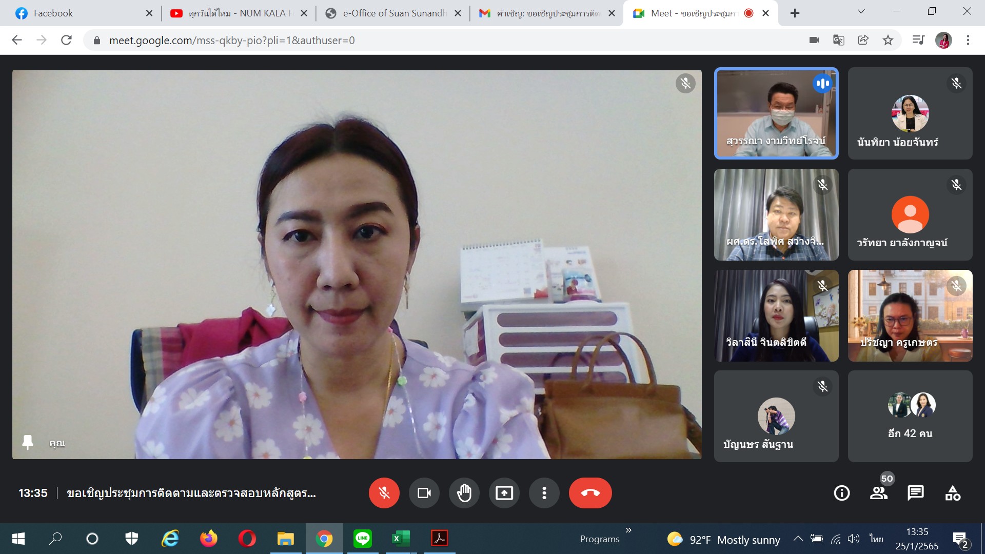Click present now screen share button

point(504,493)
